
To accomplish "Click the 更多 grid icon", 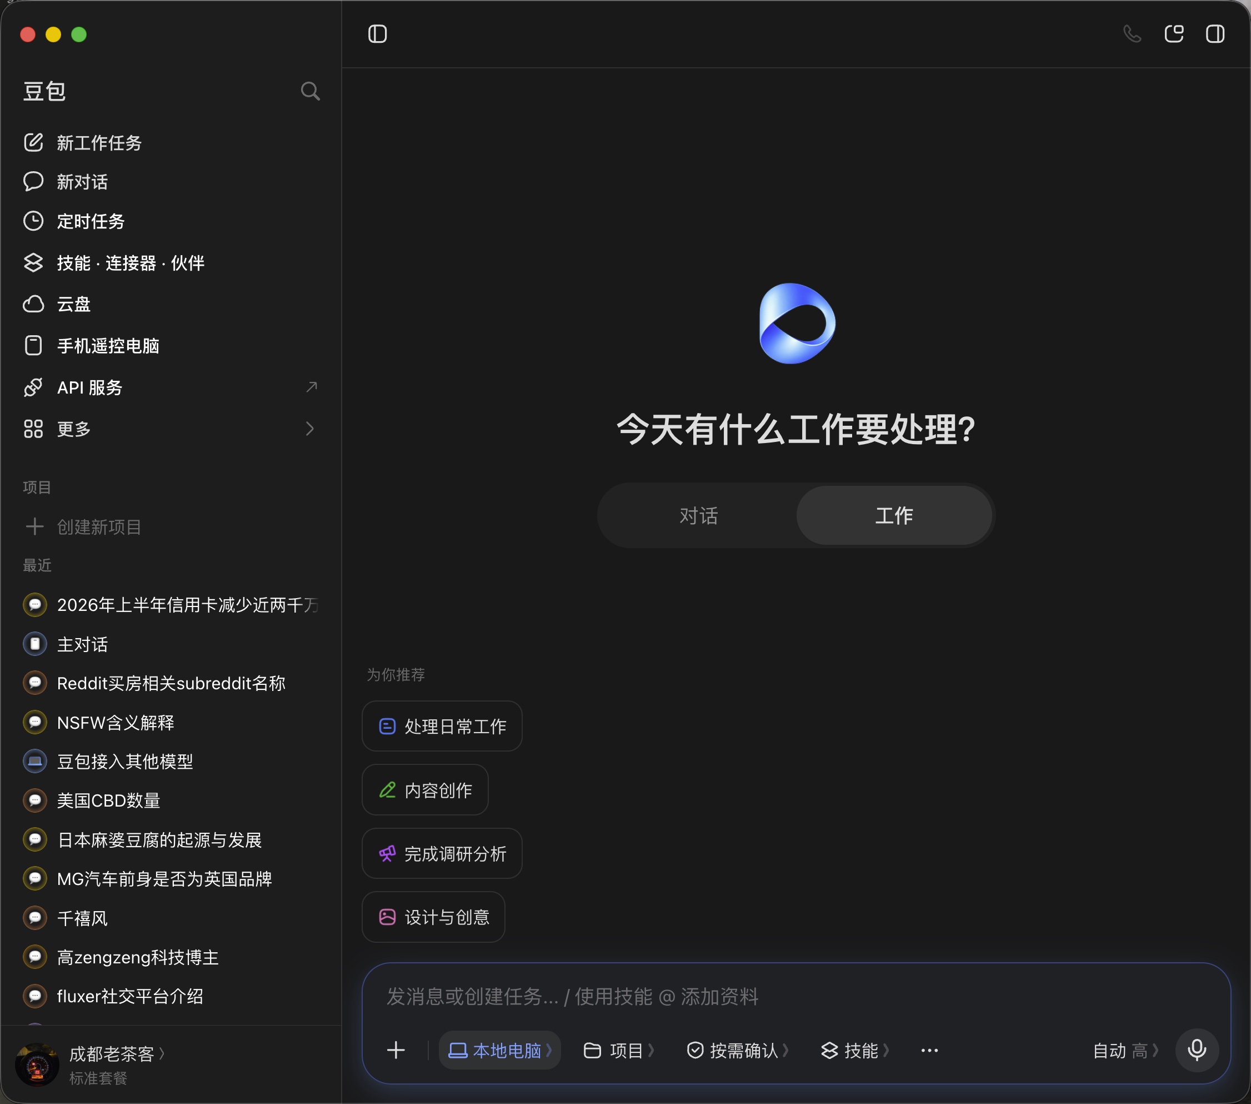I will tap(34, 429).
